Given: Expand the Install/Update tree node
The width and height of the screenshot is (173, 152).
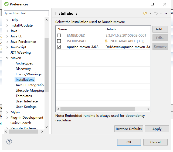Looking at the screenshot, I should coord(7,25).
